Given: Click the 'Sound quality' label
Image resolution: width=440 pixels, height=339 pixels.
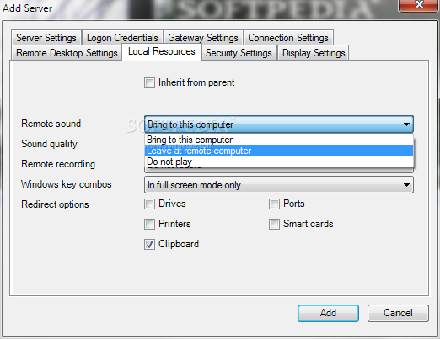Looking at the screenshot, I should pos(49,144).
